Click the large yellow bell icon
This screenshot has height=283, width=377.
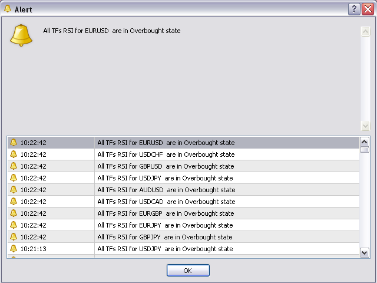21,35
